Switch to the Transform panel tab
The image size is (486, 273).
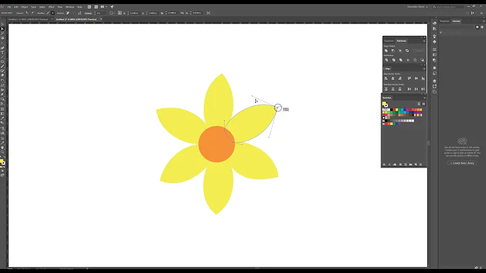pyautogui.click(x=389, y=41)
